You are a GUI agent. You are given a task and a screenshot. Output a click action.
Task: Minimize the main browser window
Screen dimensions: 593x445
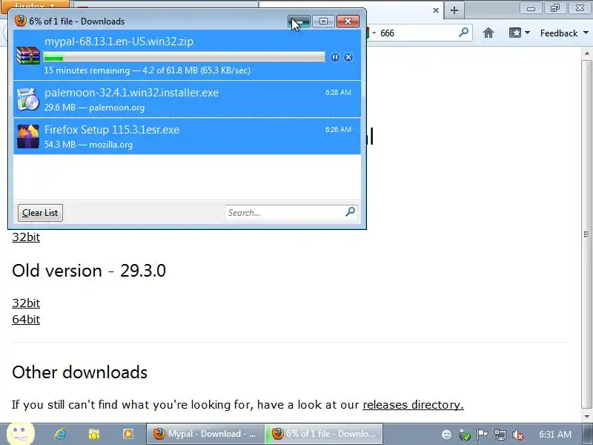[531, 8]
